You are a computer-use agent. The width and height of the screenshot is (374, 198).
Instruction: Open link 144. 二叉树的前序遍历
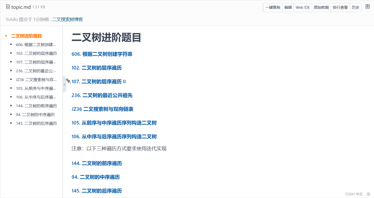(x=97, y=163)
